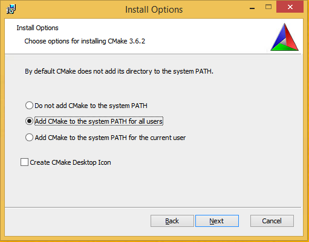The image size is (309, 242).
Task: Pick the 'for the current user' radio circle
Action: click(x=29, y=138)
